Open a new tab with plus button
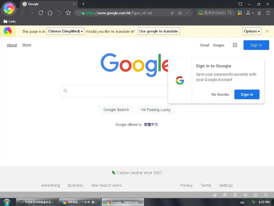The height and width of the screenshot is (206, 274). coord(83,4)
